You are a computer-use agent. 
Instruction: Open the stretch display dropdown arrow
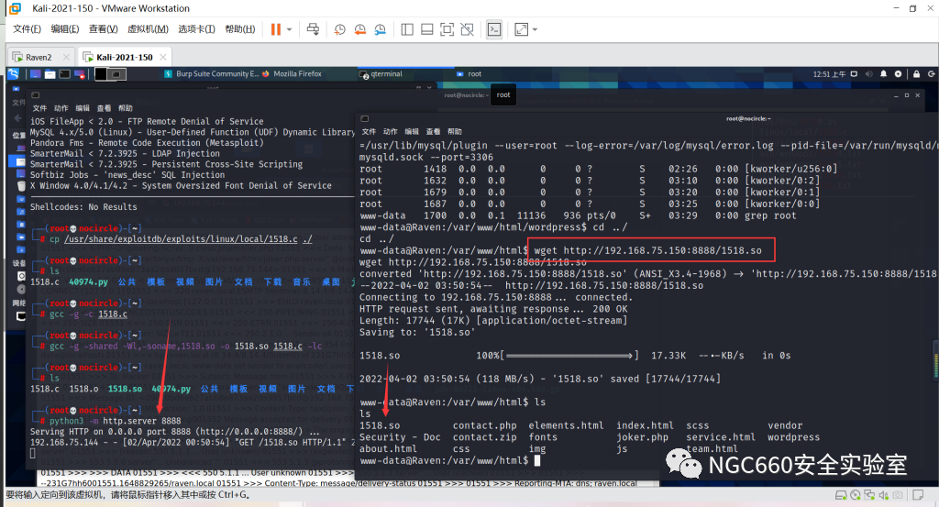pyautogui.click(x=535, y=29)
